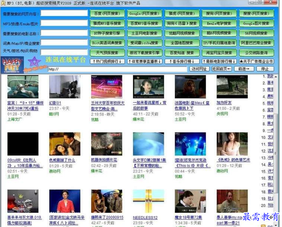The height and width of the screenshot is (227, 282).
Task: Open the 法国电影-蓝bleu link
Action: tap(192, 106)
